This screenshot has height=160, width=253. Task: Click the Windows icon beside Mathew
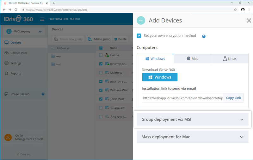[107, 73]
